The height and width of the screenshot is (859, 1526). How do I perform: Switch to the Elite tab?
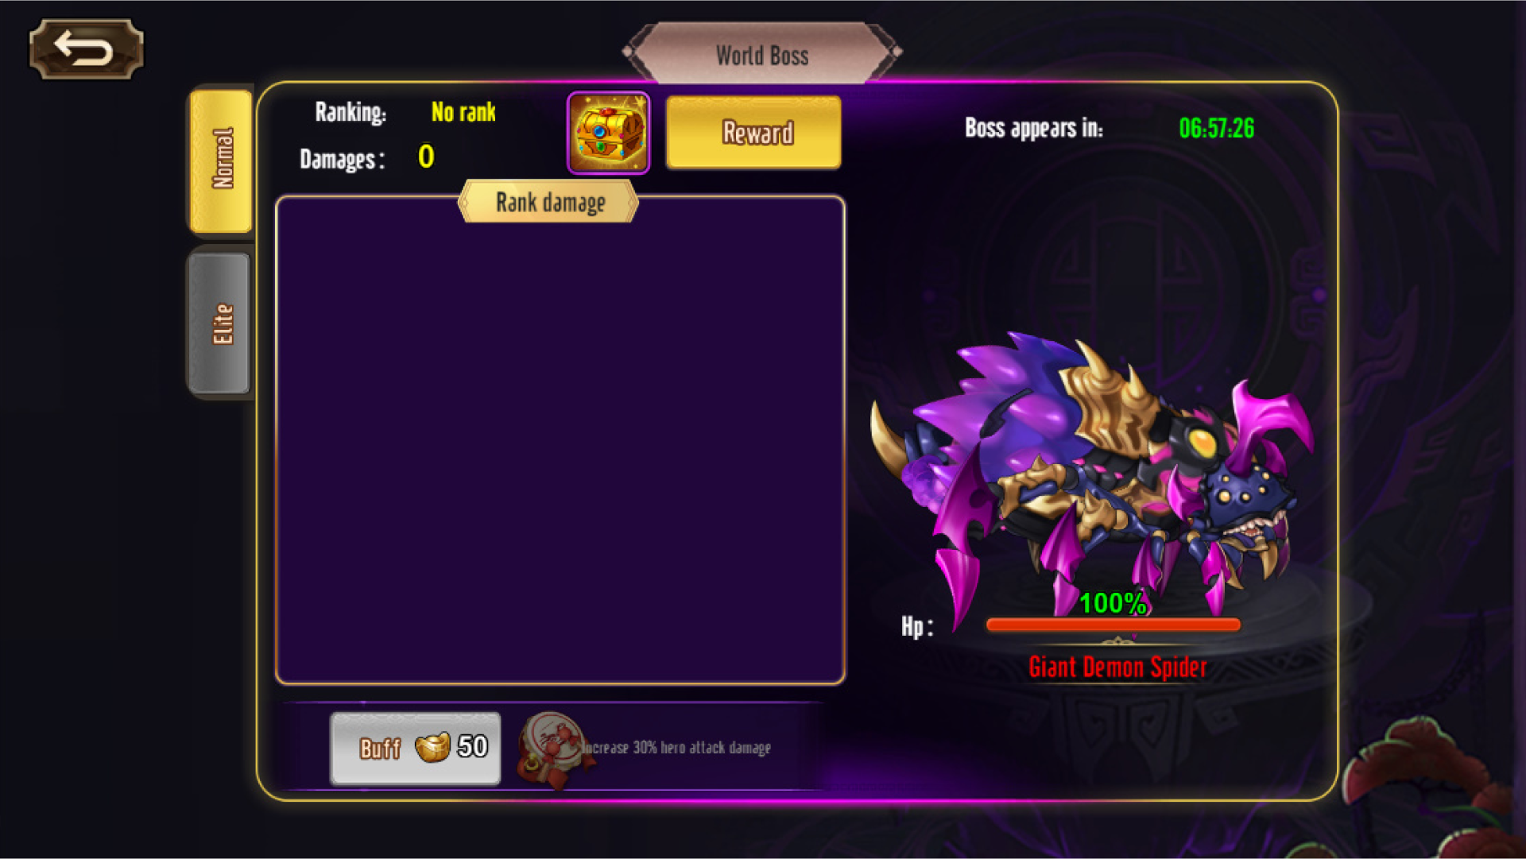(220, 323)
